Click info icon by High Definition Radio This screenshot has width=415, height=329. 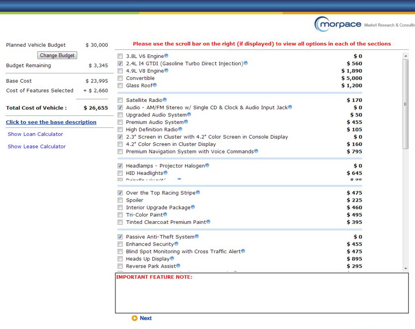pos(180,129)
